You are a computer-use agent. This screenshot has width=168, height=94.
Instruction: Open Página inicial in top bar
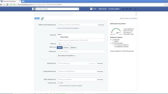click(102, 9)
